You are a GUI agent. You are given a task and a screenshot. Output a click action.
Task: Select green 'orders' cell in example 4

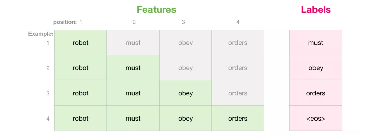pyautogui.click(x=238, y=118)
